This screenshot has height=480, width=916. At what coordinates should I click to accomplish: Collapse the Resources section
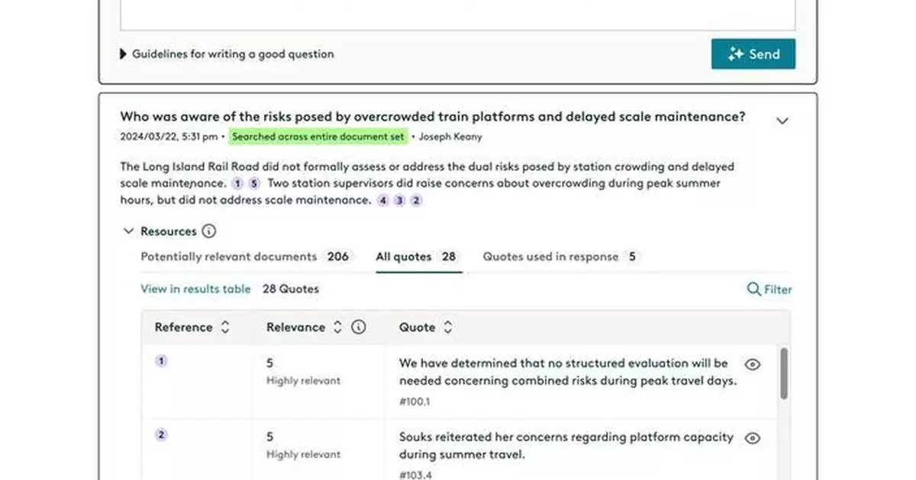click(128, 230)
